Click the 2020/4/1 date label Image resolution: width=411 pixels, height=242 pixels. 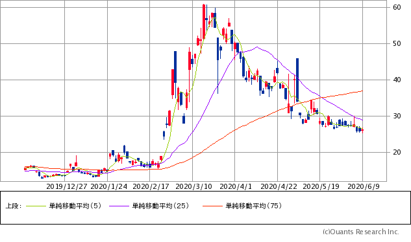pos(236,186)
